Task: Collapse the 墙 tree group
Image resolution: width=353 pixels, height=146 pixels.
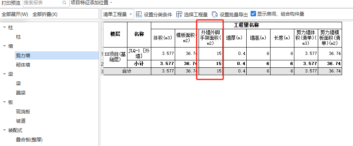Action: (5, 46)
